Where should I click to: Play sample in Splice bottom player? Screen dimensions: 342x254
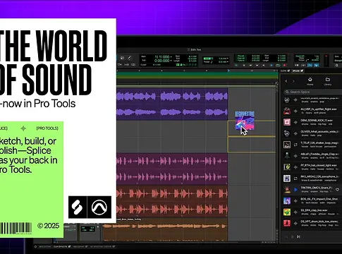[293, 236]
